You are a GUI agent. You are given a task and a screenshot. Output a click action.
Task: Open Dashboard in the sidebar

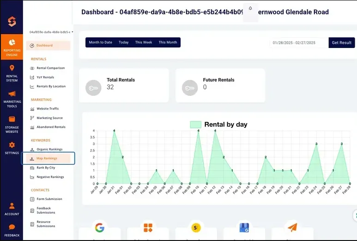pyautogui.click(x=48, y=46)
